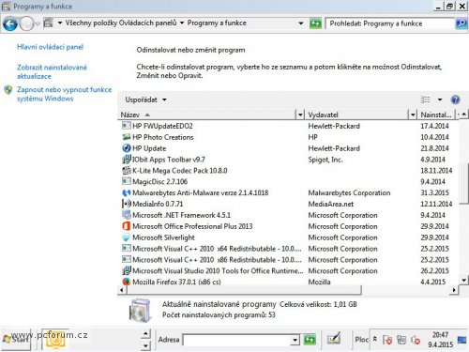Click the taskbar toolbar scroll-up arrow

coord(145,334)
